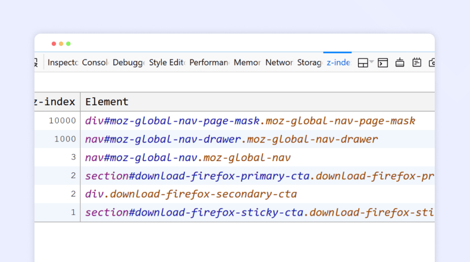This screenshot has width=470, height=262.
Task: Click z-index 2 beside div.download-firefox-secondary-cta
Action: tap(74, 194)
